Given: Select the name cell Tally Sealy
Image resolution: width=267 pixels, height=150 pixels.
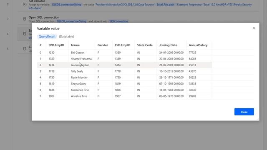Looking at the screenshot, I should pos(77,71).
